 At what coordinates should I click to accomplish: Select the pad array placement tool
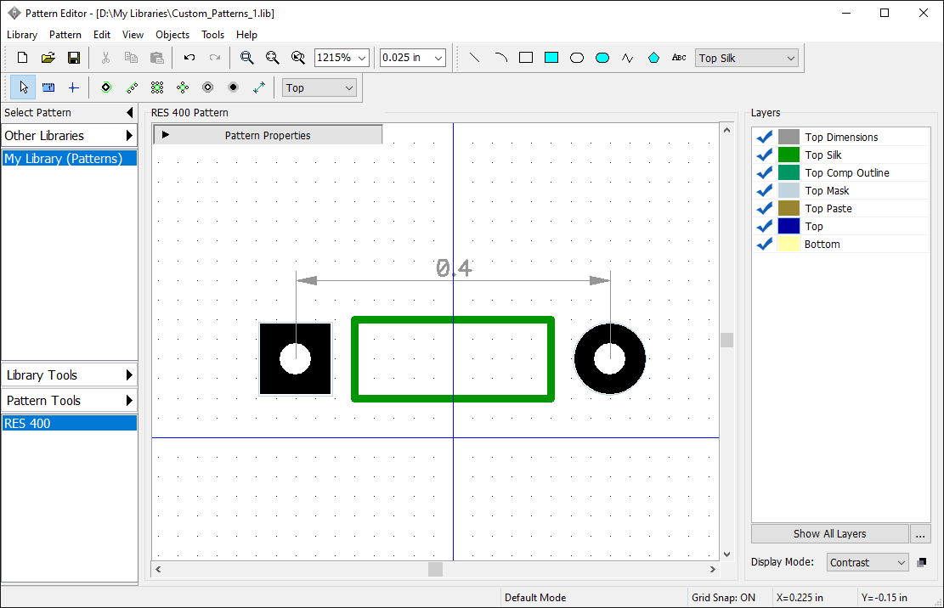pyautogui.click(x=157, y=87)
